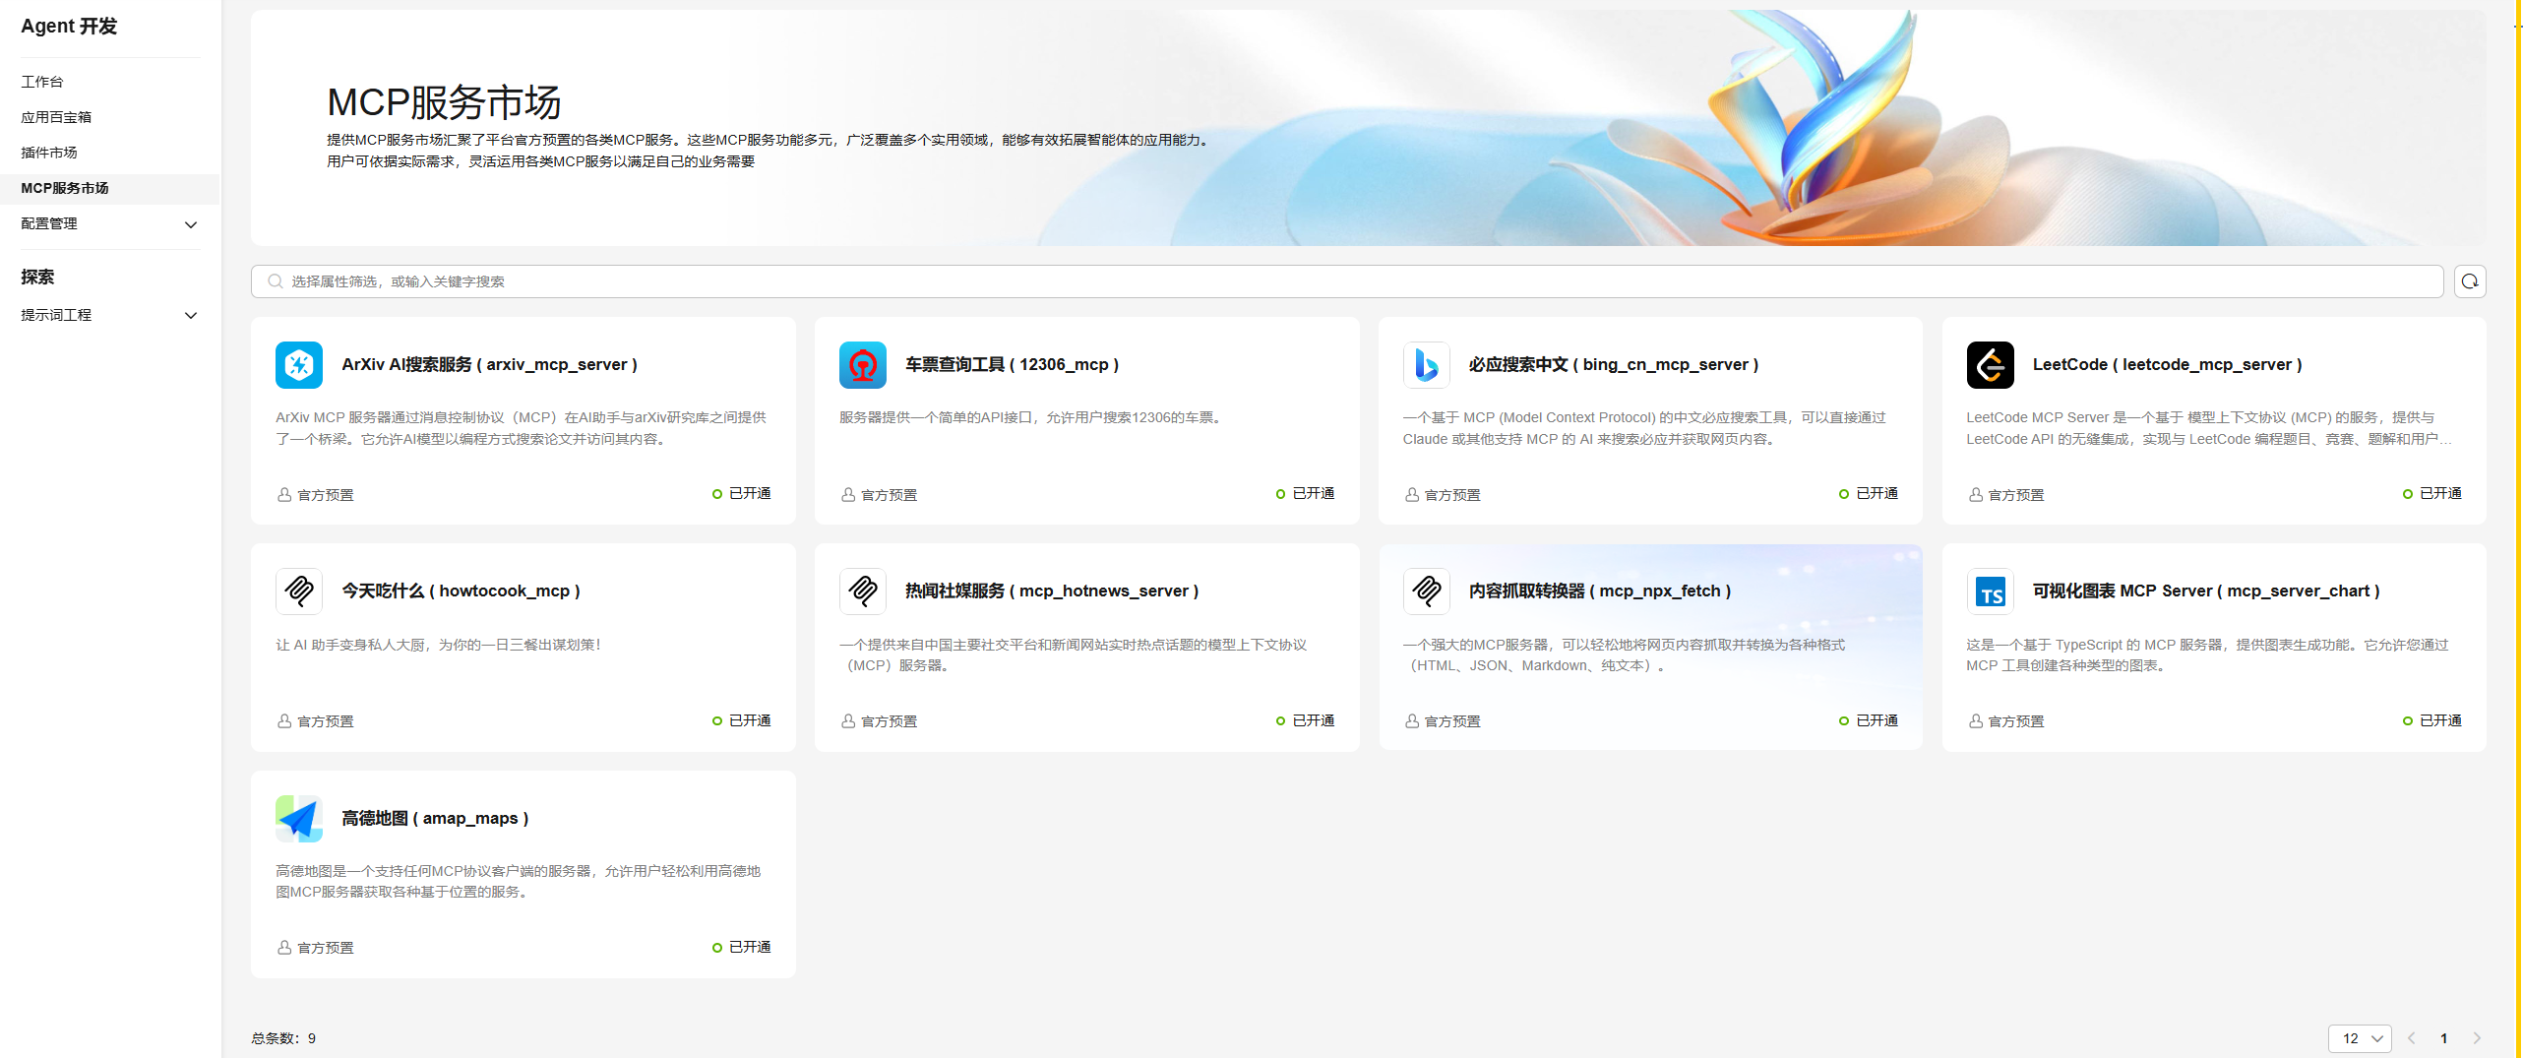Click the 高德地图 card description text
This screenshot has width=2523, height=1058.
tap(519, 882)
